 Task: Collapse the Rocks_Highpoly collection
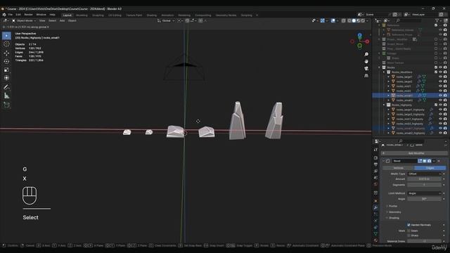384,105
